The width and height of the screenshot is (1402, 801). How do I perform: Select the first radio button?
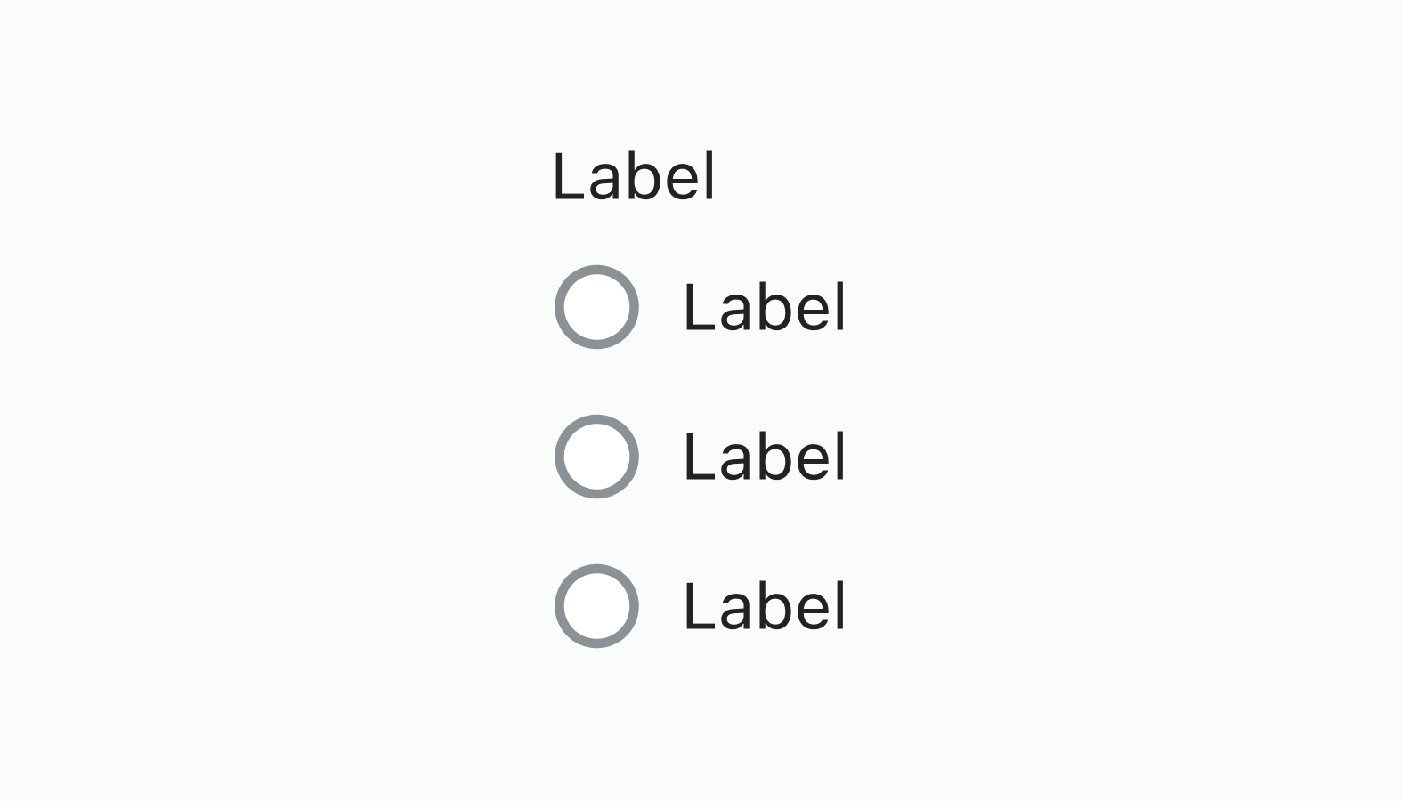[596, 307]
